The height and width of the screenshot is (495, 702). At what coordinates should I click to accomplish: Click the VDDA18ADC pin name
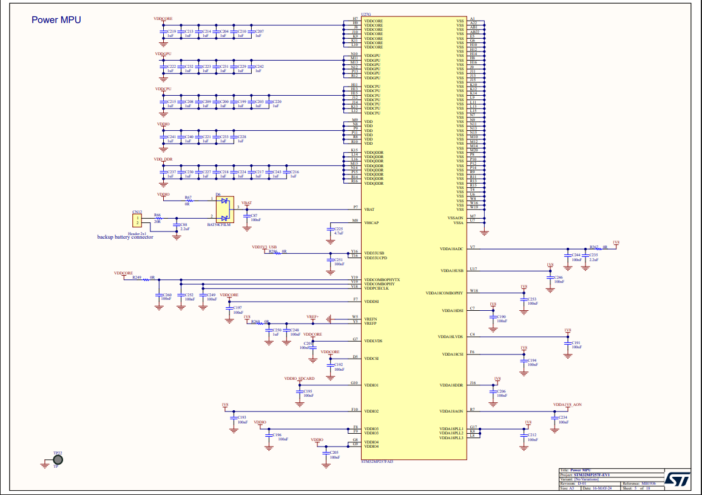451,249
